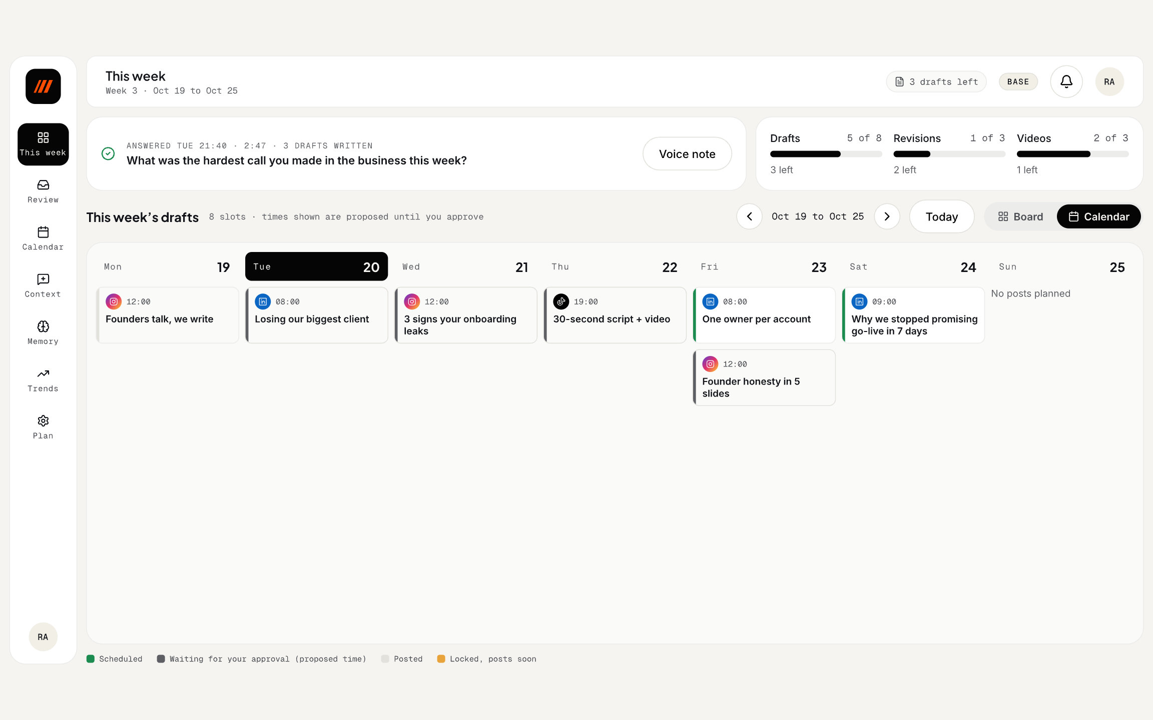Go to next week with right chevron
This screenshot has width=1153, height=720.
887,216
